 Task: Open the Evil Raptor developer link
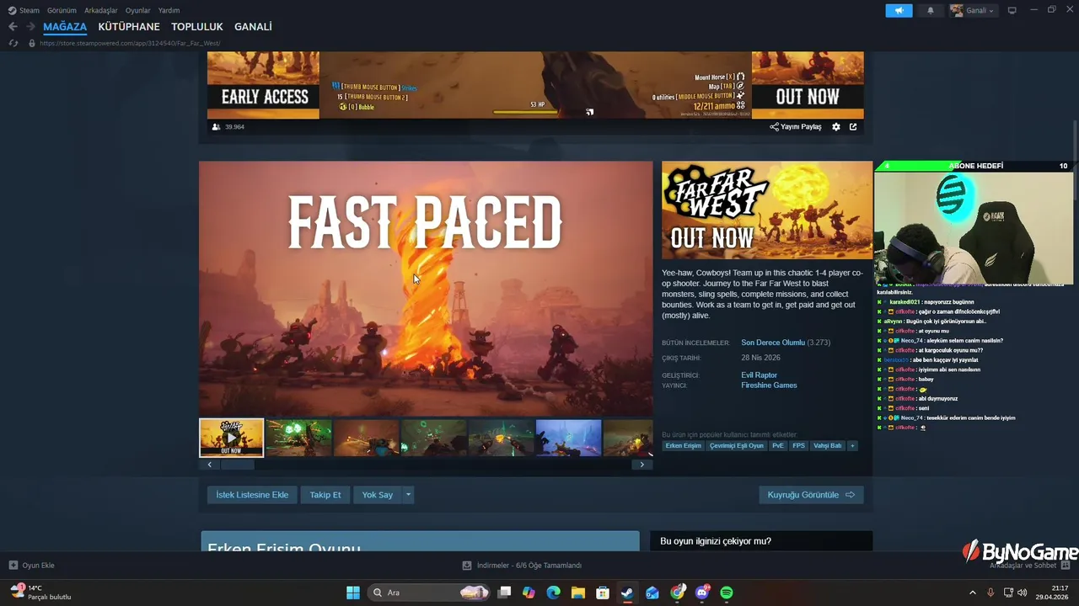[x=759, y=375]
